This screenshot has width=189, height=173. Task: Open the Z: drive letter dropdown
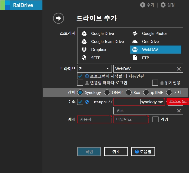point(94,69)
